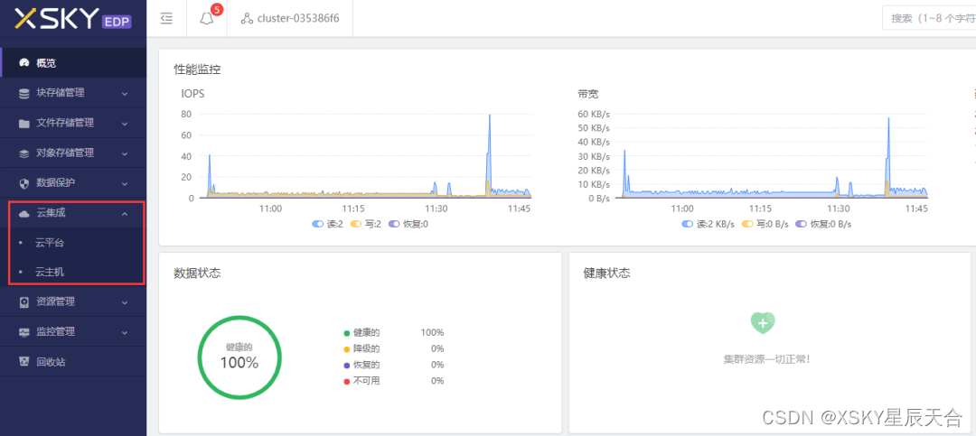
Task: Open the 概览 overview page
Action: click(73, 63)
